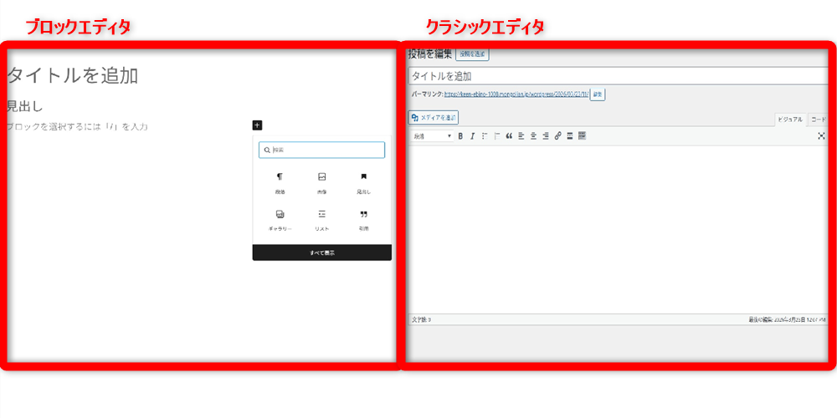
Task: Switch to the コード (Code) tab
Action: click(x=819, y=120)
